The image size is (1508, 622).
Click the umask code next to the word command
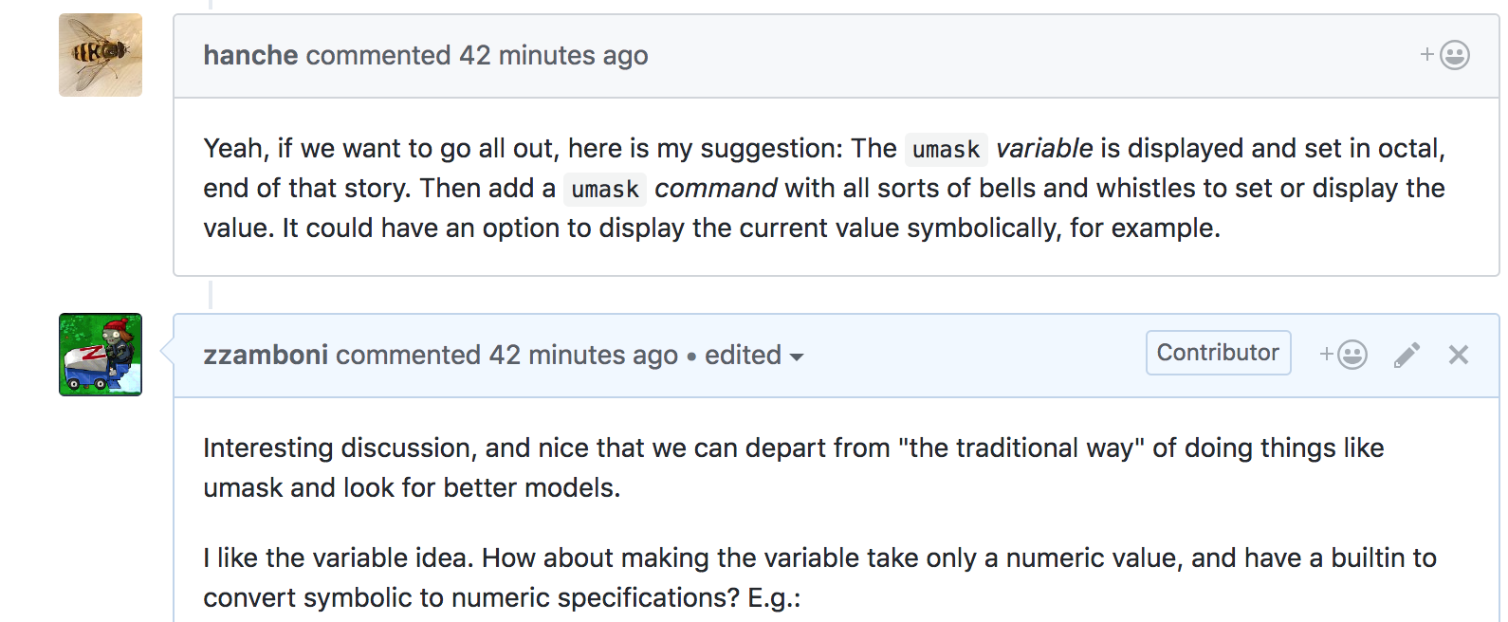(604, 189)
